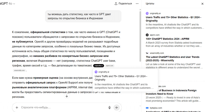Click the aiprm.com source label in the panel
This screenshot has height=112, width=205.
point(155,35)
